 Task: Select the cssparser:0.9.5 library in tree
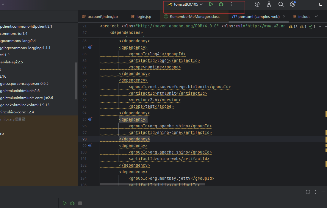[x=24, y=84]
